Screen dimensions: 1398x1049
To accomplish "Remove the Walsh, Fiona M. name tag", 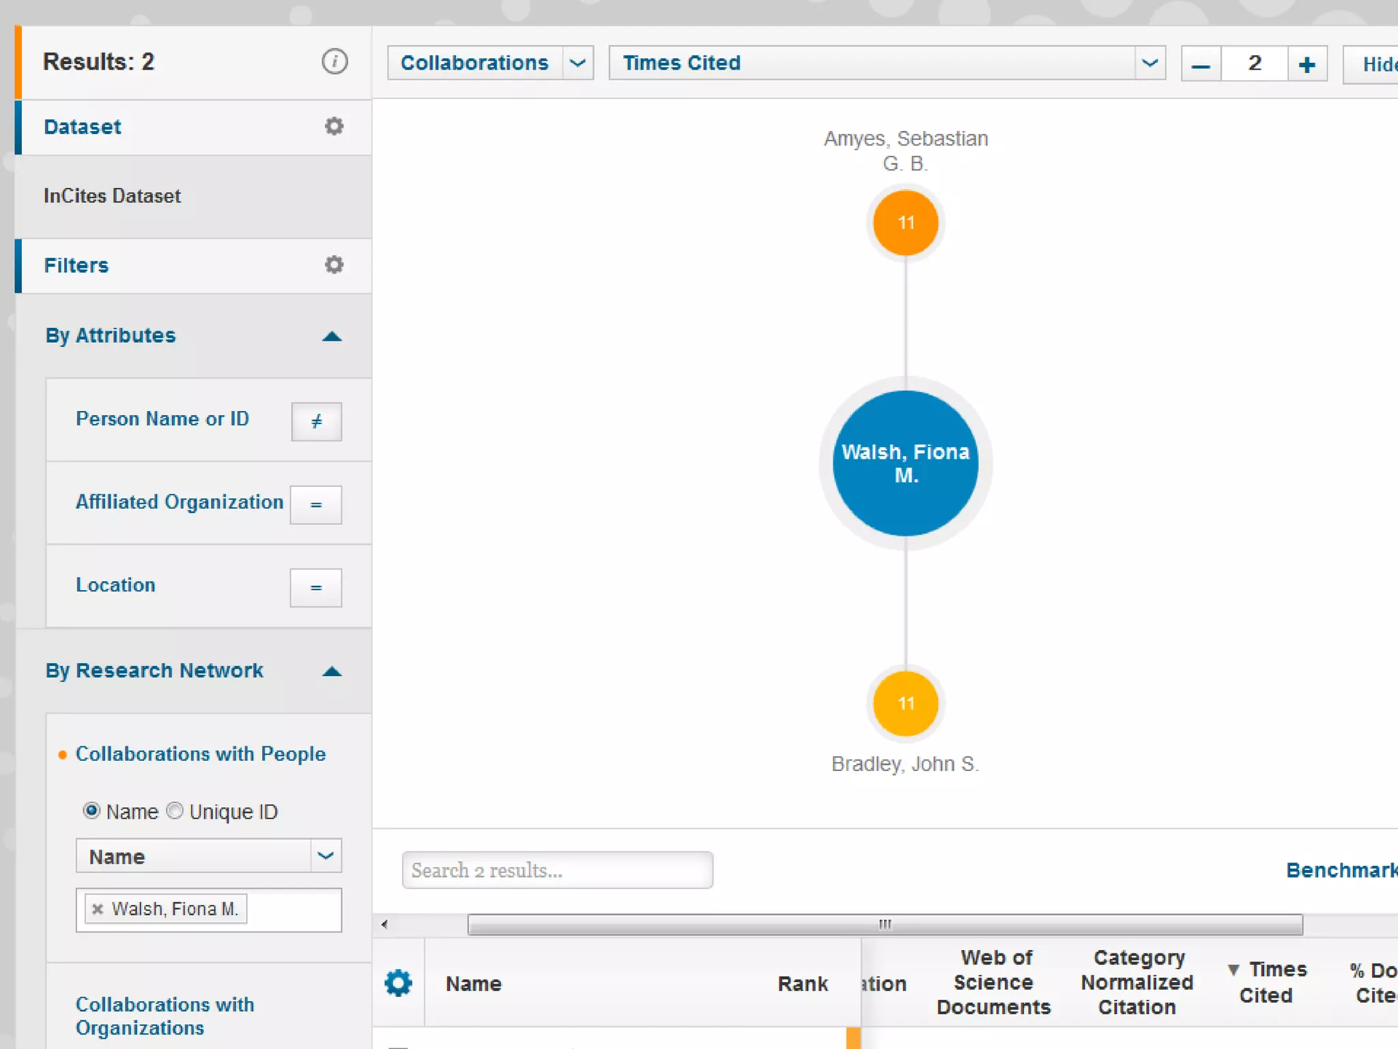I will 98,909.
